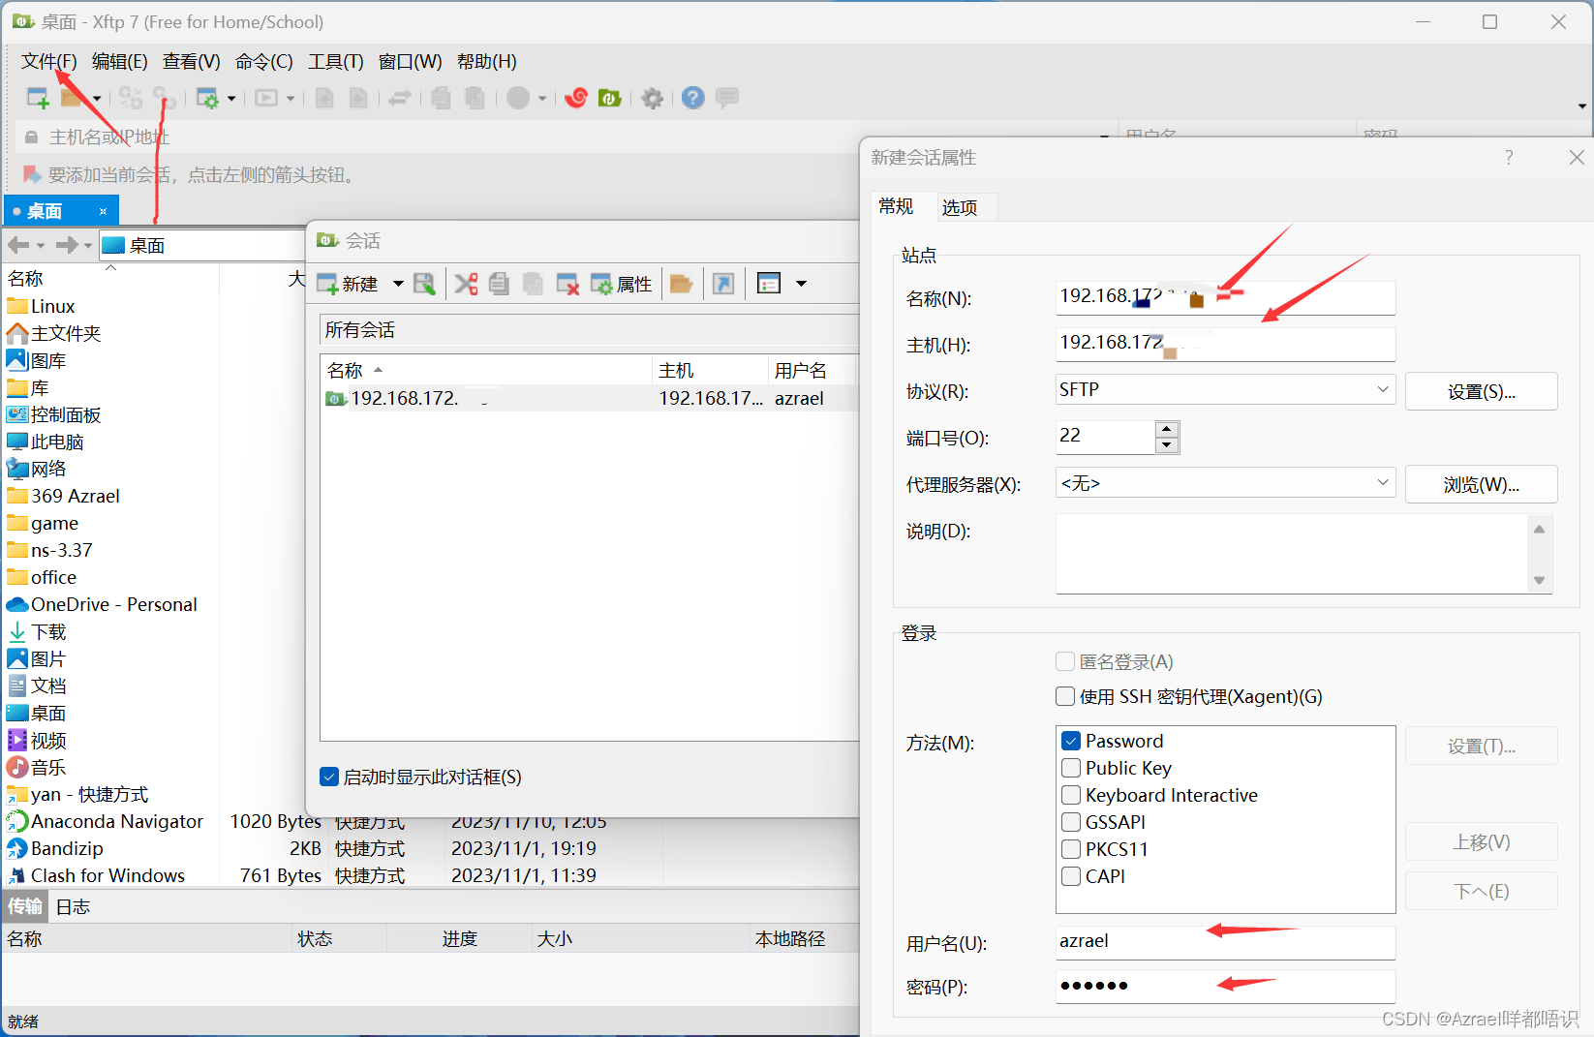
Task: Open the 窗口(W) menu
Action: (x=410, y=62)
